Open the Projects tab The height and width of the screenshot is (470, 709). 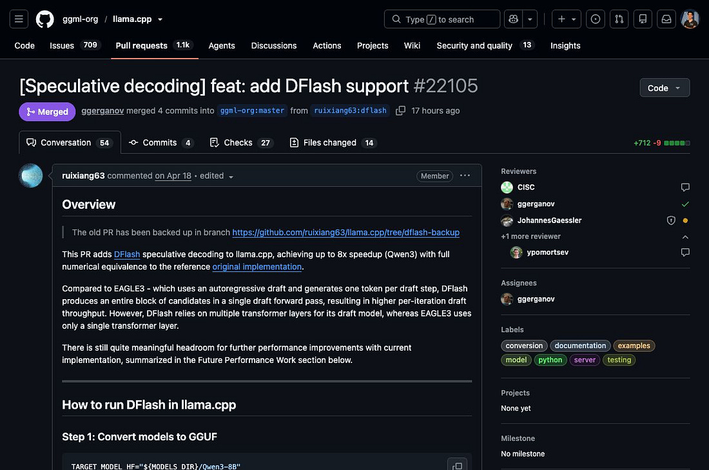pos(373,45)
